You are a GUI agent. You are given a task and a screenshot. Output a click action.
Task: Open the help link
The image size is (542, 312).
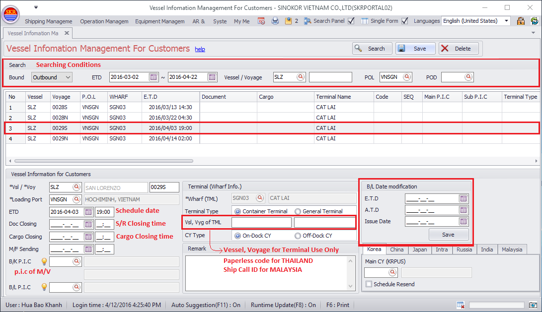pos(200,49)
